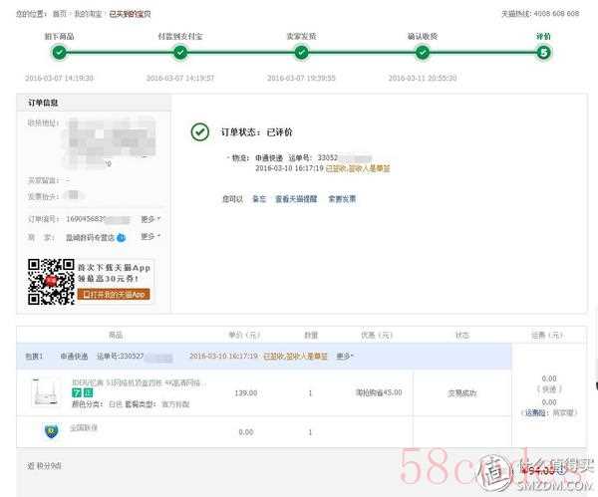Click the 备忘 memo link
This screenshot has height=497, width=598.
point(259,198)
